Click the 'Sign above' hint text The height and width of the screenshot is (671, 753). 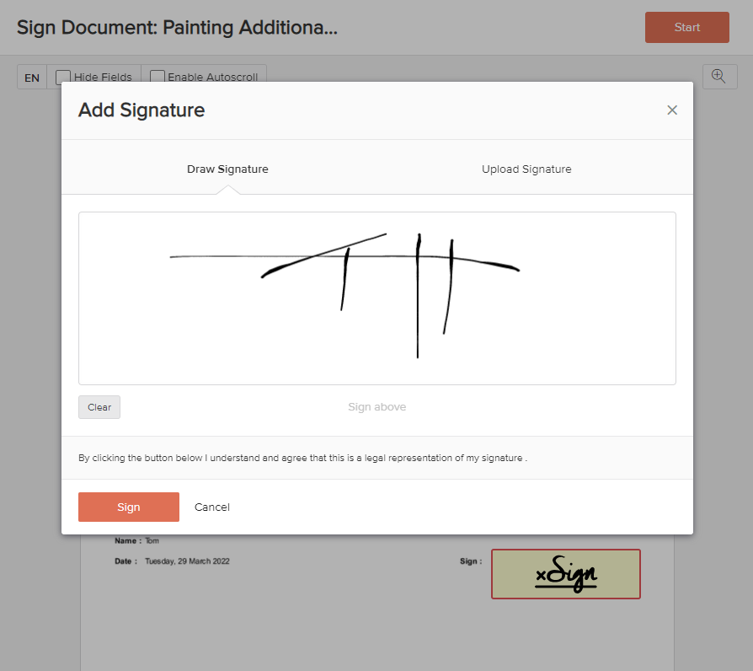(377, 407)
